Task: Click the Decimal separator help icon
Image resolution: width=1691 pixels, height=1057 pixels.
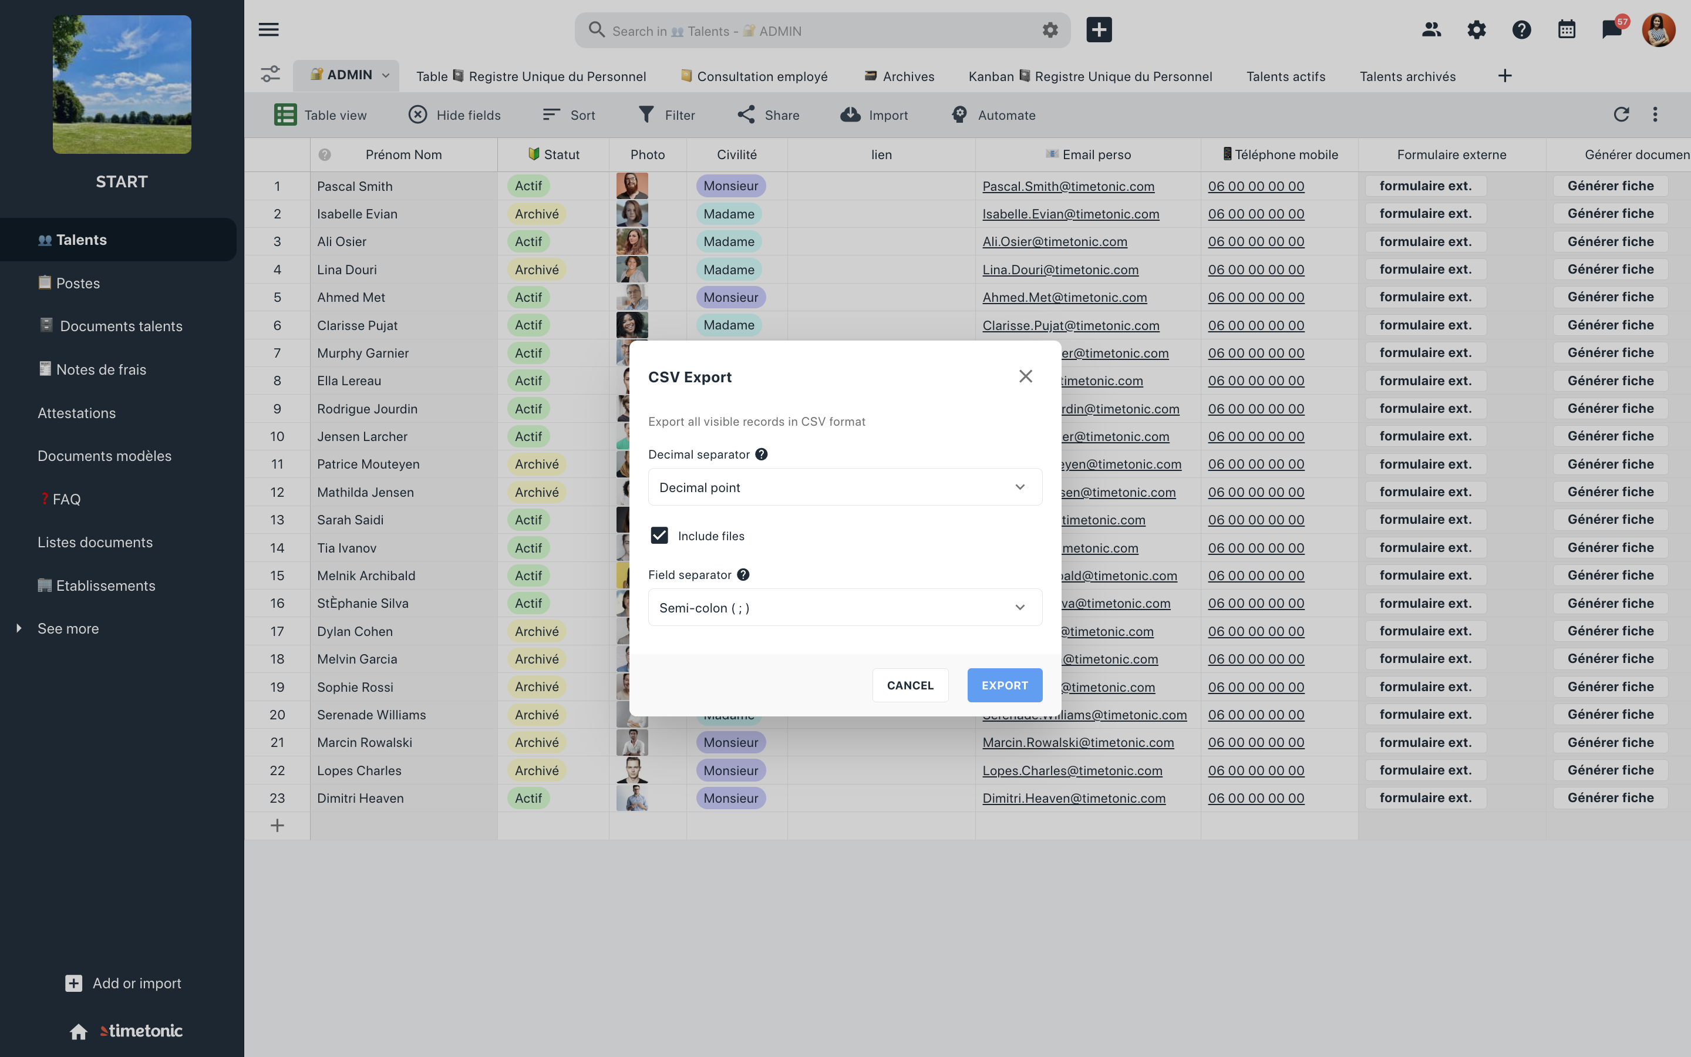Action: click(x=762, y=455)
